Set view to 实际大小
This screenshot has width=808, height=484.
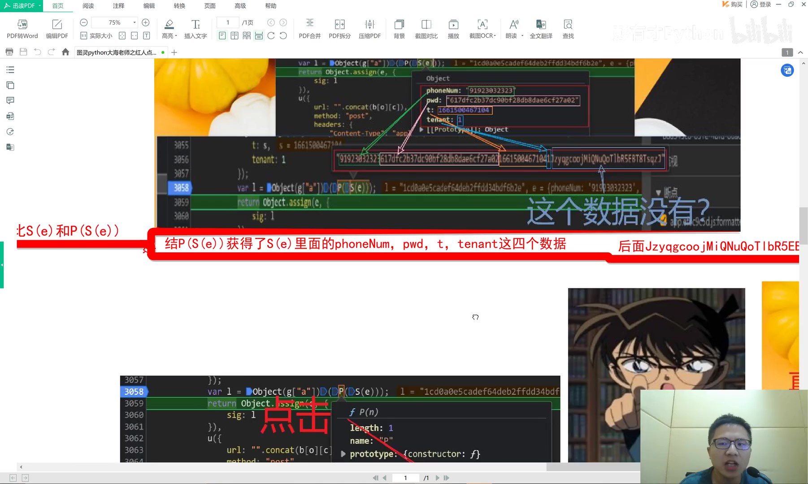click(x=96, y=36)
